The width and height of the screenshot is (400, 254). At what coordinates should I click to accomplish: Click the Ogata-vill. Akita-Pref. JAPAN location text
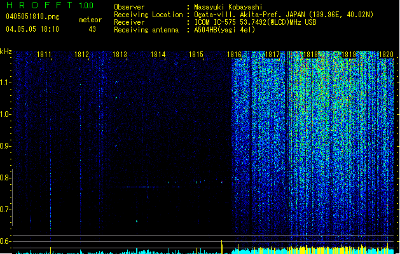coord(284,15)
